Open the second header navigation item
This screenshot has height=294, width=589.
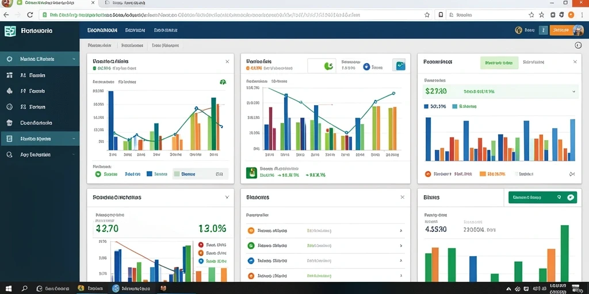(x=135, y=30)
